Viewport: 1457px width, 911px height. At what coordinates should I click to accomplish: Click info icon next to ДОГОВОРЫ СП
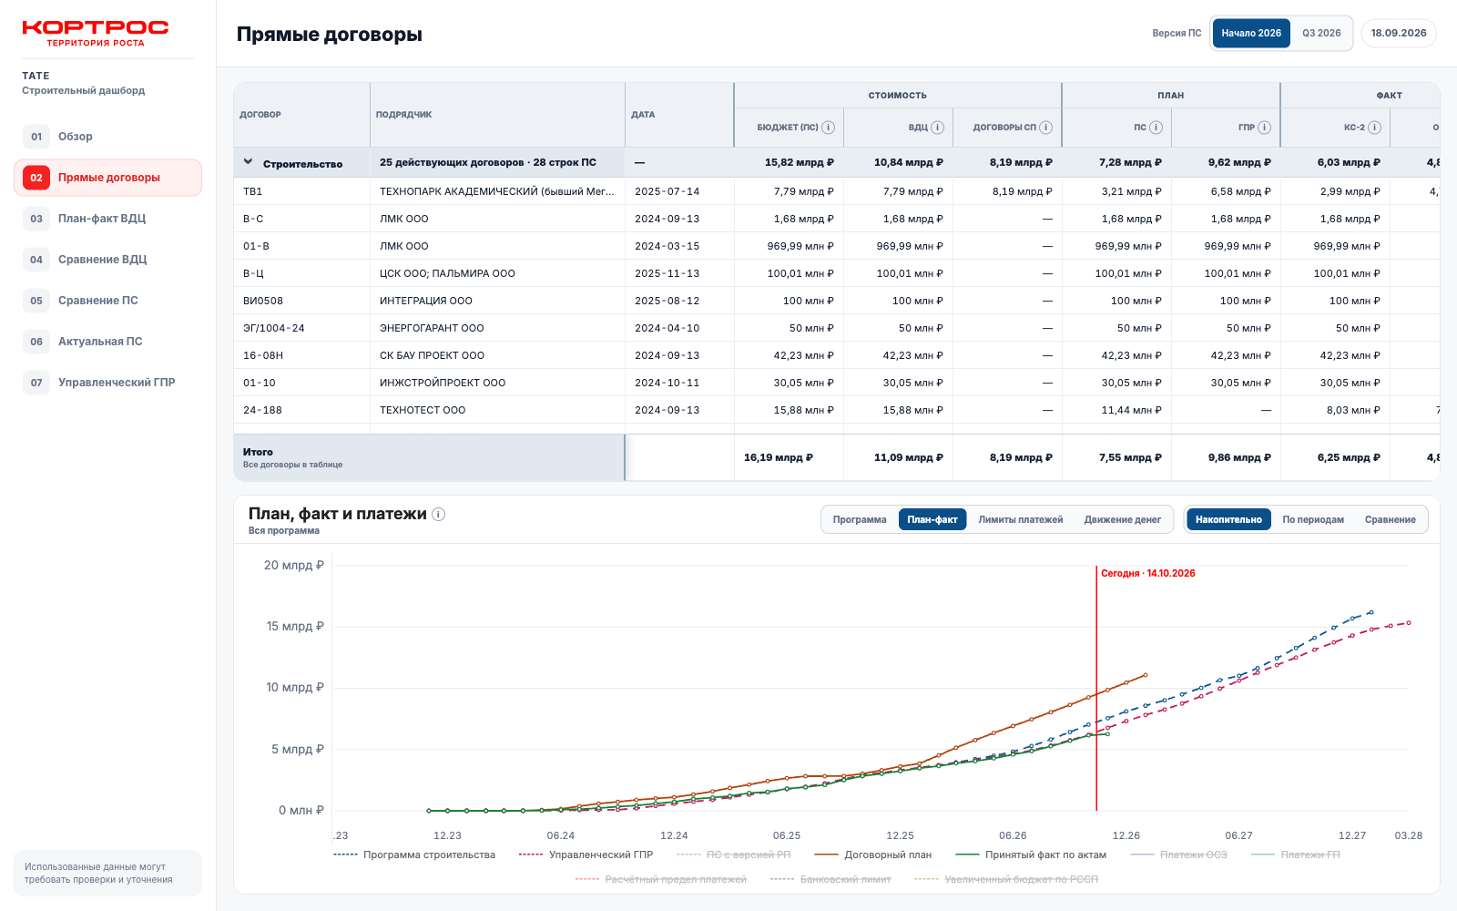pos(1045,128)
